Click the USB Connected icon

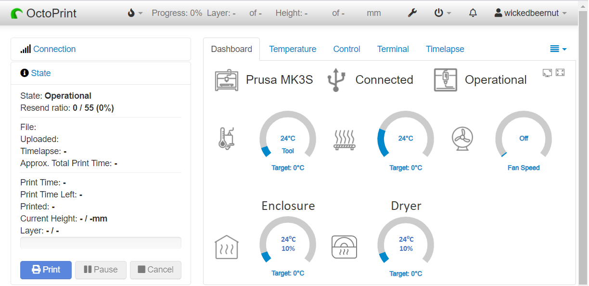pyautogui.click(x=336, y=79)
